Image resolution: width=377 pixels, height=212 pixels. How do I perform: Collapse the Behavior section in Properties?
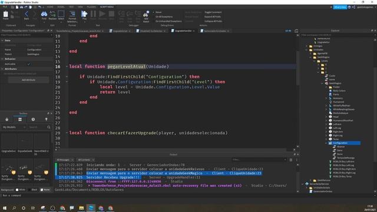[2, 59]
